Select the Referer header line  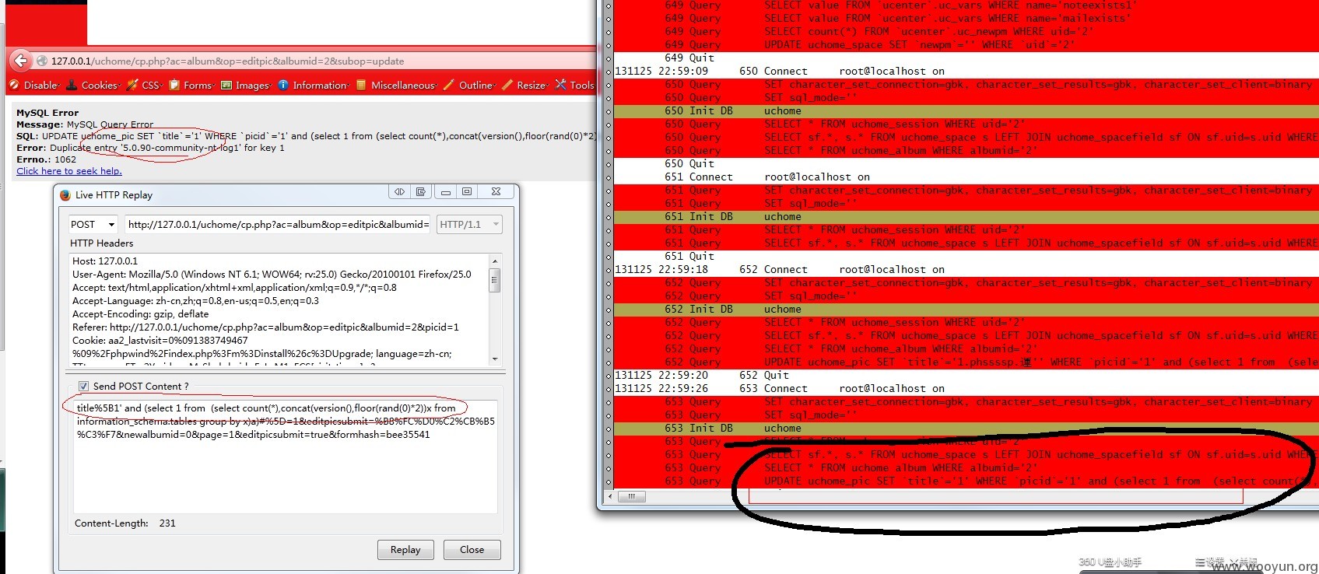click(x=265, y=327)
